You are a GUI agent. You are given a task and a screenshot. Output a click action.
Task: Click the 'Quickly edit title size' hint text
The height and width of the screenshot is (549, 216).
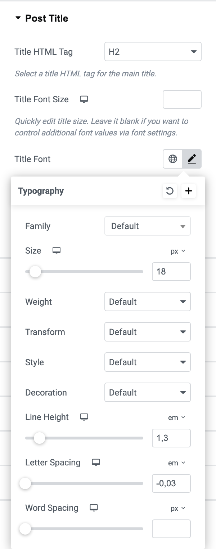click(x=102, y=127)
